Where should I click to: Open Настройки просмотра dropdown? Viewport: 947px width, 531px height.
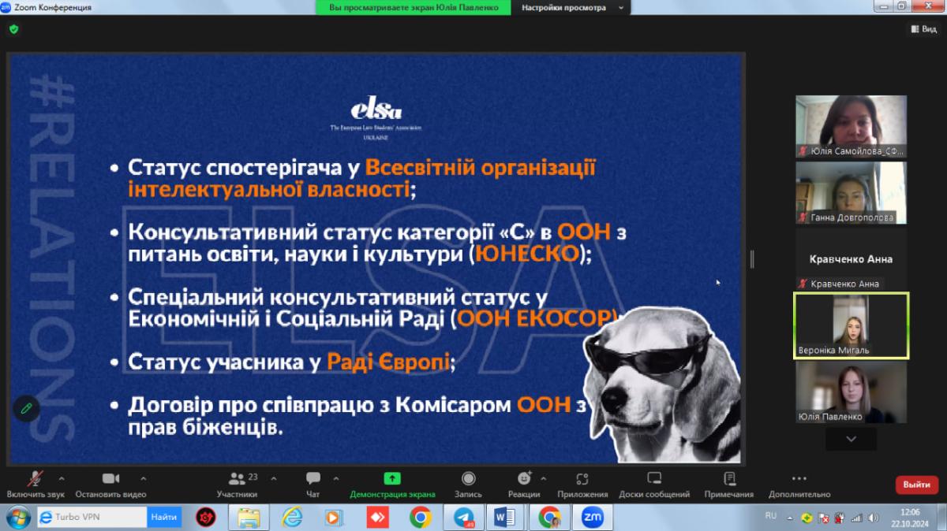571,8
